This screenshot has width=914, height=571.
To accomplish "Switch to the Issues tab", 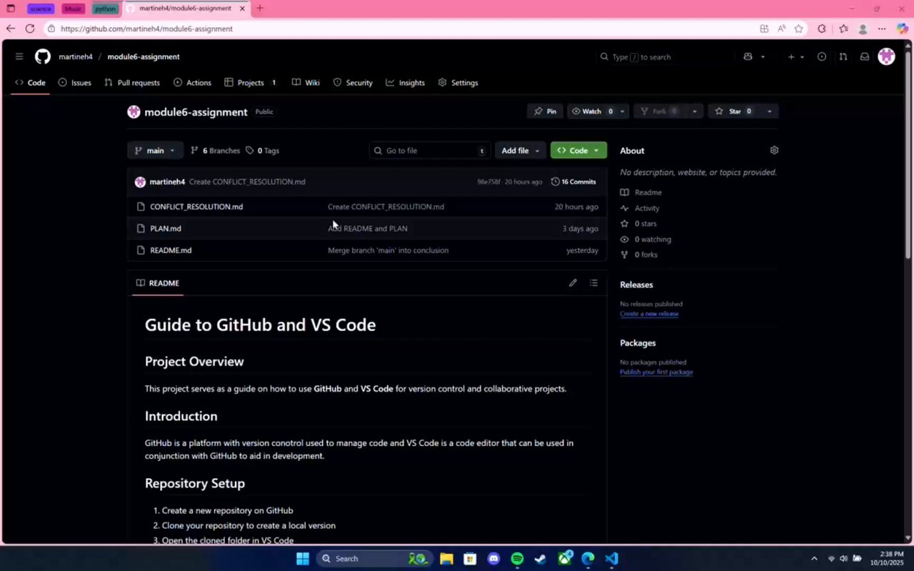I will coord(75,83).
